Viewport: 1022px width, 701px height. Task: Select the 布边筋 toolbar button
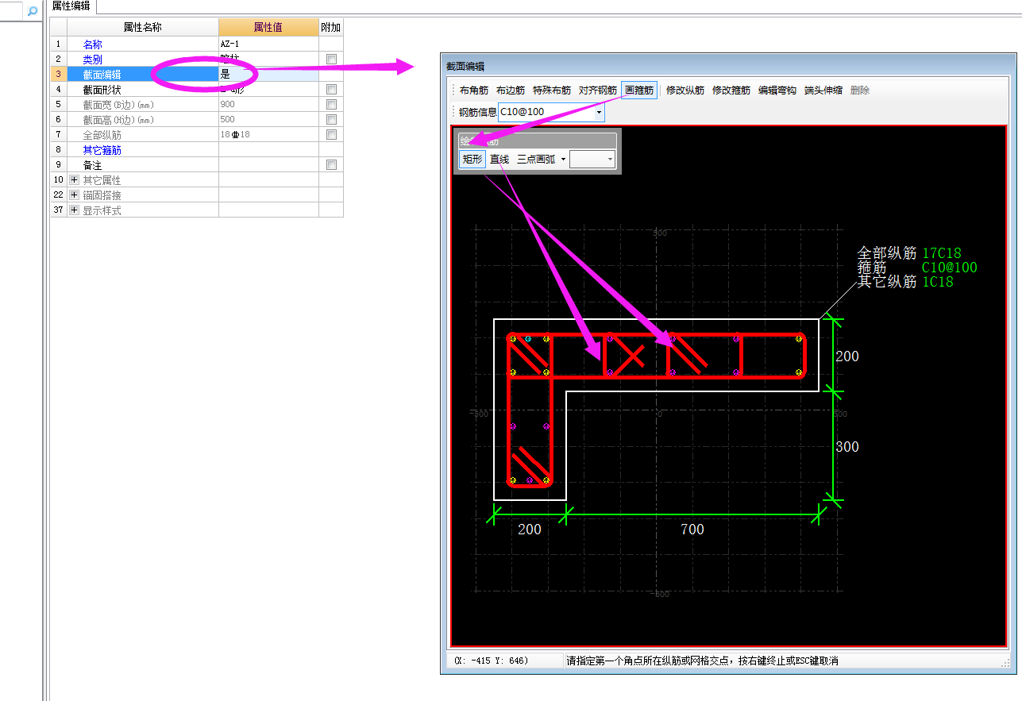511,91
